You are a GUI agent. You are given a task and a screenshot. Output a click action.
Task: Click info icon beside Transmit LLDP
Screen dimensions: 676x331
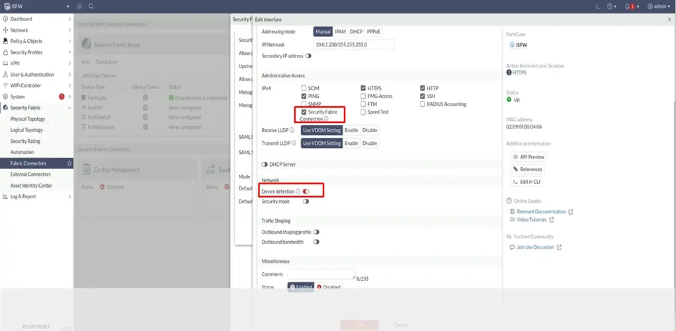[x=294, y=143]
